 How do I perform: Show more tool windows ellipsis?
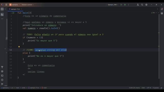coord(2,19)
